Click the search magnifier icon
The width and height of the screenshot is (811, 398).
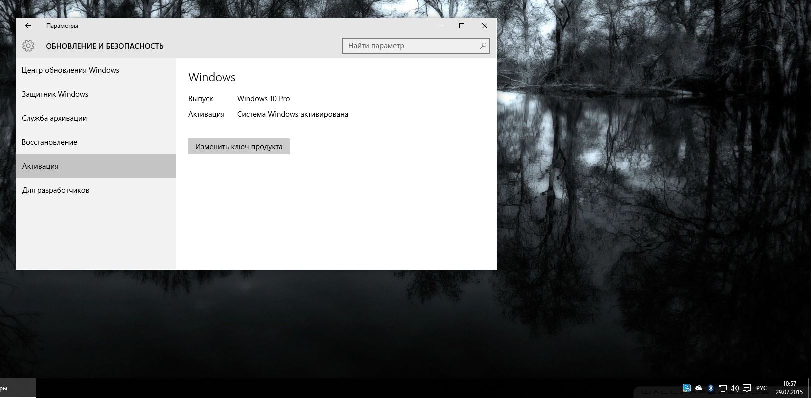point(483,46)
